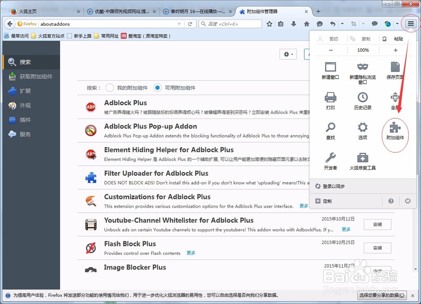Click 更多 link for Customizations for Adblock Plus

[304, 206]
